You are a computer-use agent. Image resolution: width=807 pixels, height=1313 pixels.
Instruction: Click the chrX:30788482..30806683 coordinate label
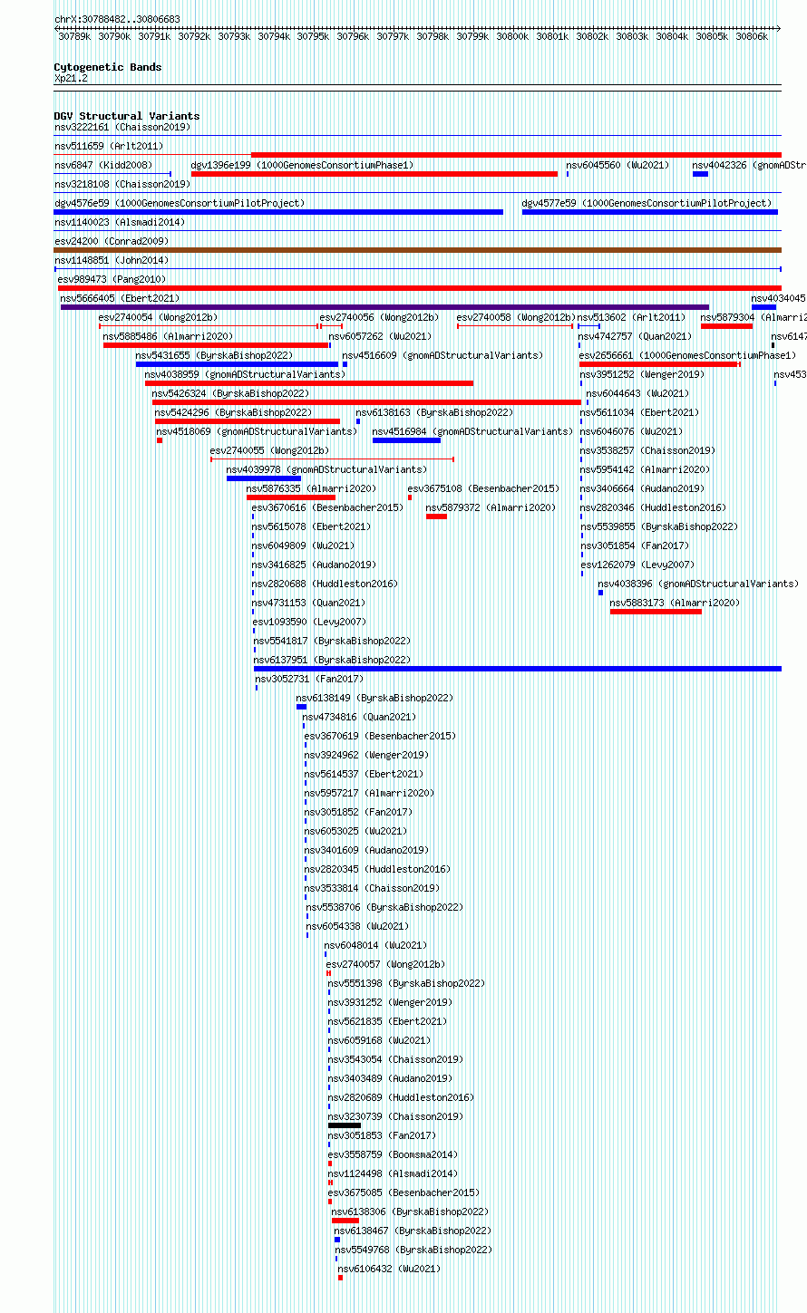pos(117,19)
